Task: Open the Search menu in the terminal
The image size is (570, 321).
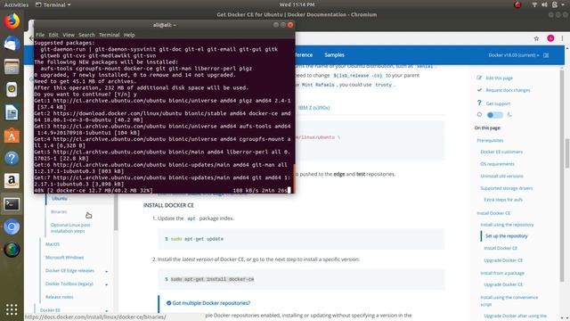Action: 86,35
